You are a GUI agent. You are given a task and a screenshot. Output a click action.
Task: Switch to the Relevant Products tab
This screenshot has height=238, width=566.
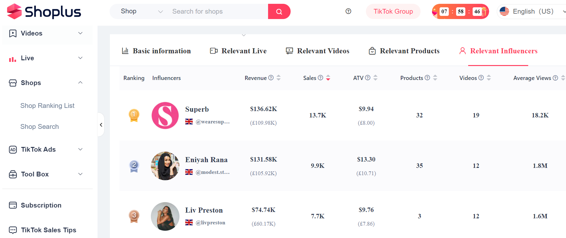point(404,51)
